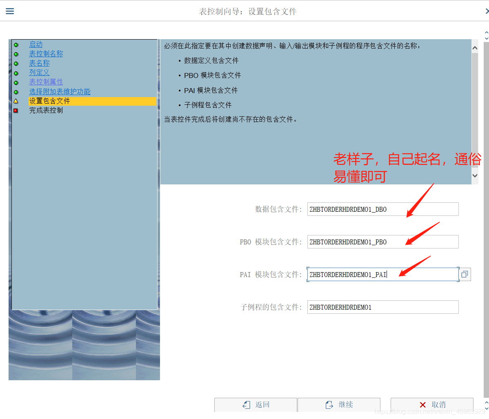Screen dimensions: 489x419
Task: Click the PAI 模块包含文件 input field
Action: point(382,274)
